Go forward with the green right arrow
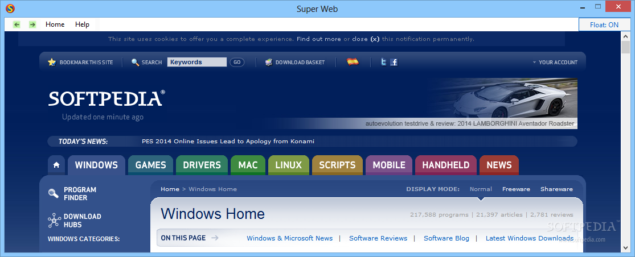Screen dimensions: 635x257 [x=32, y=24]
